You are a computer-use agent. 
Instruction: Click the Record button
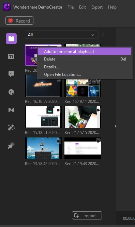(x=19, y=21)
